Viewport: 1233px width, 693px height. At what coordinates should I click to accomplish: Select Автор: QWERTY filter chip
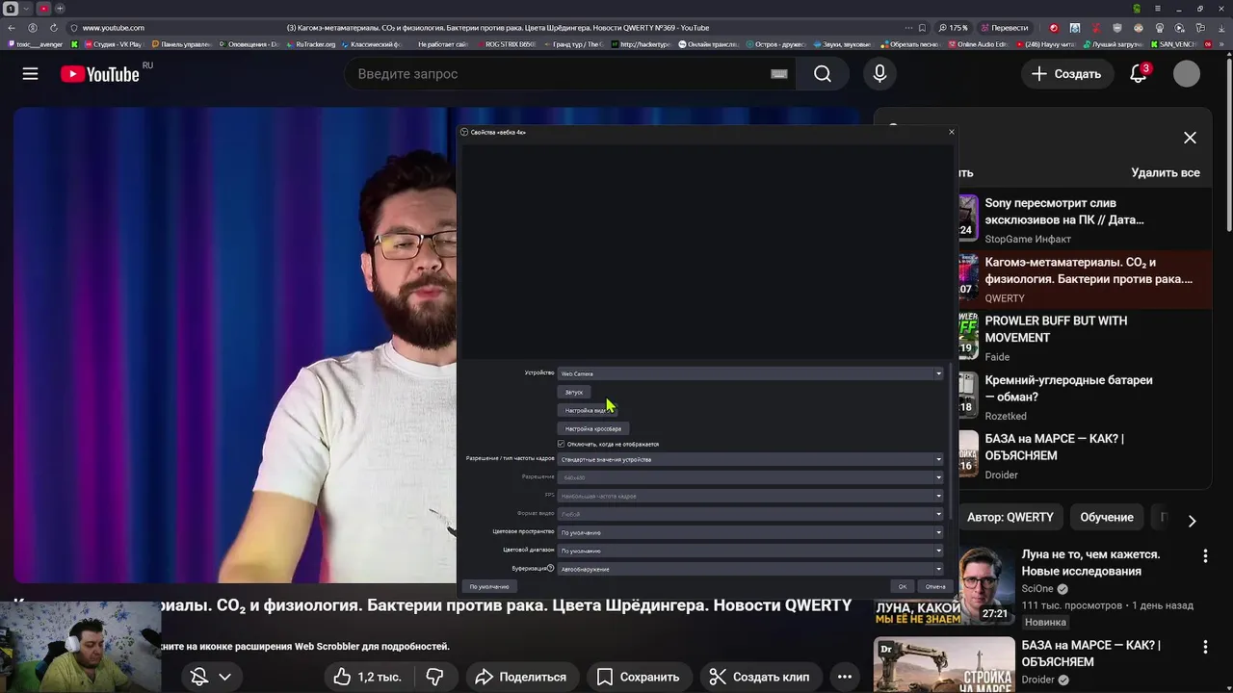click(x=1010, y=517)
